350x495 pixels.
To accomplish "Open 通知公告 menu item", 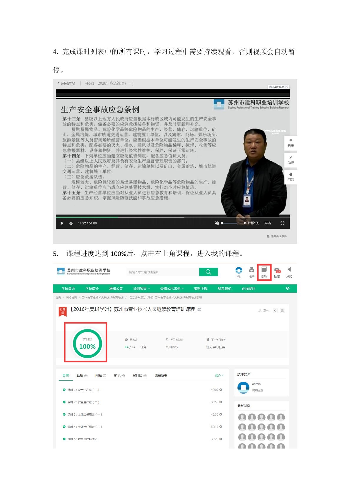I will pos(116,289).
